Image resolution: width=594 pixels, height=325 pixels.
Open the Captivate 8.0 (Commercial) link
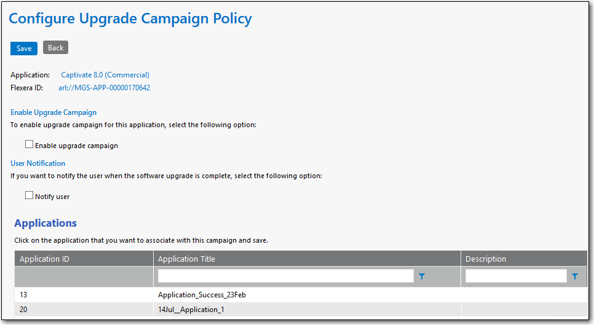coord(105,75)
